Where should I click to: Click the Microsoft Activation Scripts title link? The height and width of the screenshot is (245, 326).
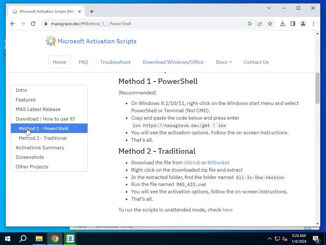(97, 41)
